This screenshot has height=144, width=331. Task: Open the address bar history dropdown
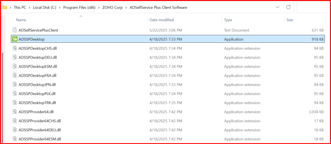coord(278,7)
